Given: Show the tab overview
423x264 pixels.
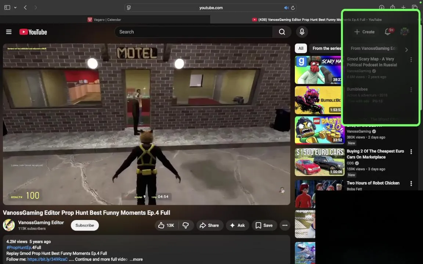Looking at the screenshot, I should pyautogui.click(x=415, y=8).
